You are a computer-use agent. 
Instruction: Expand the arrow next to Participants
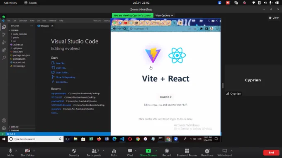(103, 151)
